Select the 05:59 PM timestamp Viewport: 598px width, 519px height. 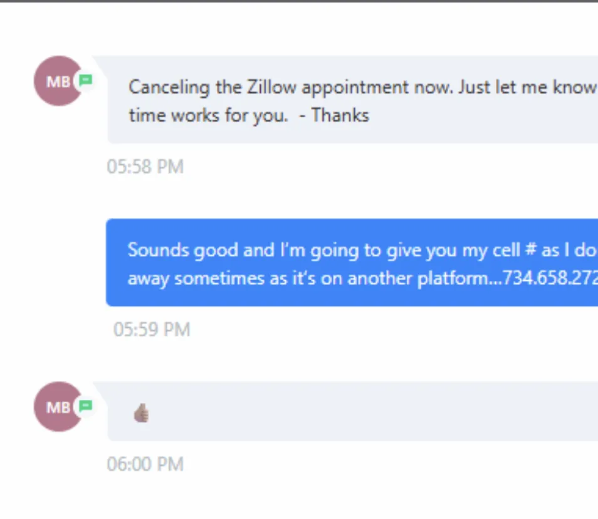(x=152, y=330)
